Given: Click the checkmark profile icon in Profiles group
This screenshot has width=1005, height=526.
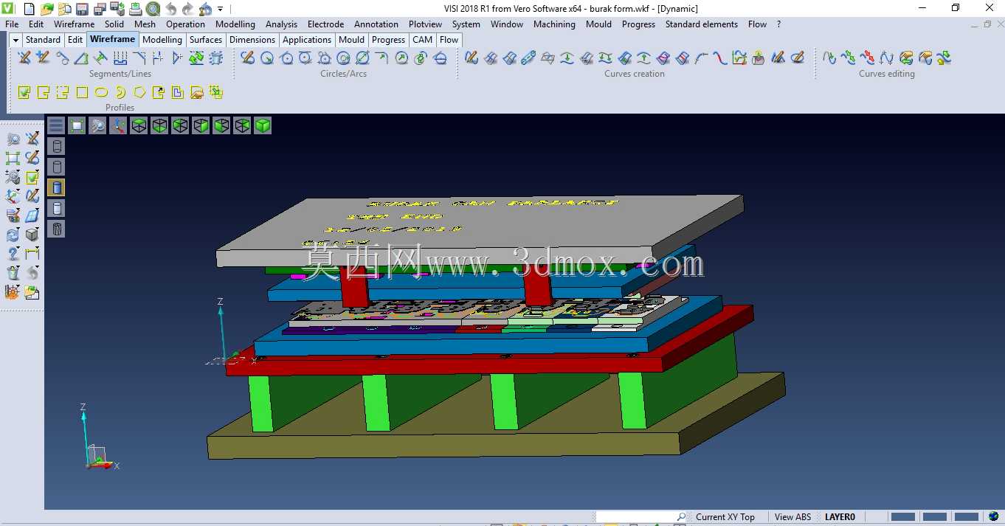Looking at the screenshot, I should click(x=24, y=92).
